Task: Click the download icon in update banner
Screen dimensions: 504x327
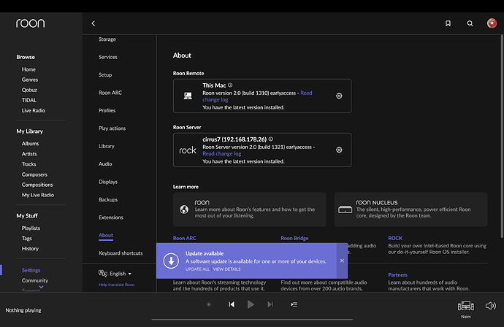Action: coord(171,261)
